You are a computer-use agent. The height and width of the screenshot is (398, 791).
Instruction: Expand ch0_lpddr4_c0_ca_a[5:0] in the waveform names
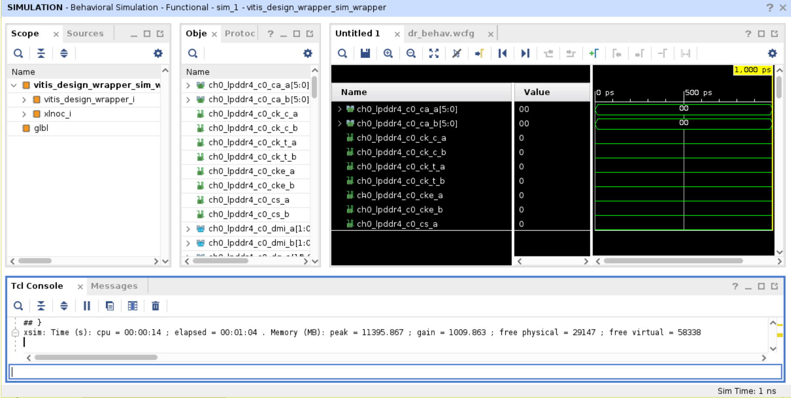[340, 109]
